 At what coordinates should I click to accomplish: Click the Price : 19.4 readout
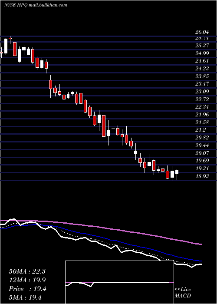tap(27, 289)
